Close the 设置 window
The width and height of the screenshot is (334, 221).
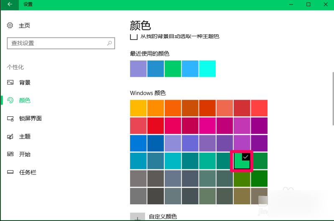pos(326,4)
